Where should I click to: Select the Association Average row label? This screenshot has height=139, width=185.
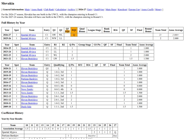[x=13, y=129]
